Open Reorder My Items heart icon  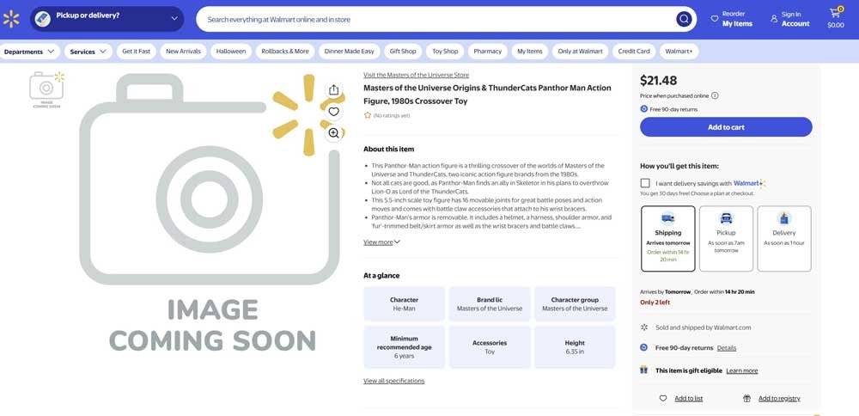[715, 19]
